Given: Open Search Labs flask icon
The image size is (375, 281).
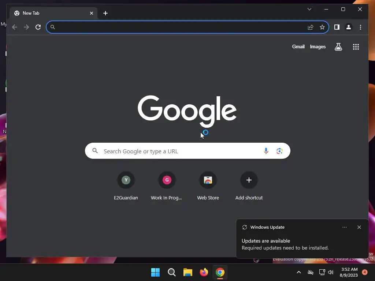Looking at the screenshot, I should click(x=338, y=47).
